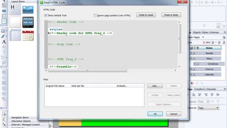Open the Interactive Objects category
This screenshot has width=227, height=128.
pos(21,121)
